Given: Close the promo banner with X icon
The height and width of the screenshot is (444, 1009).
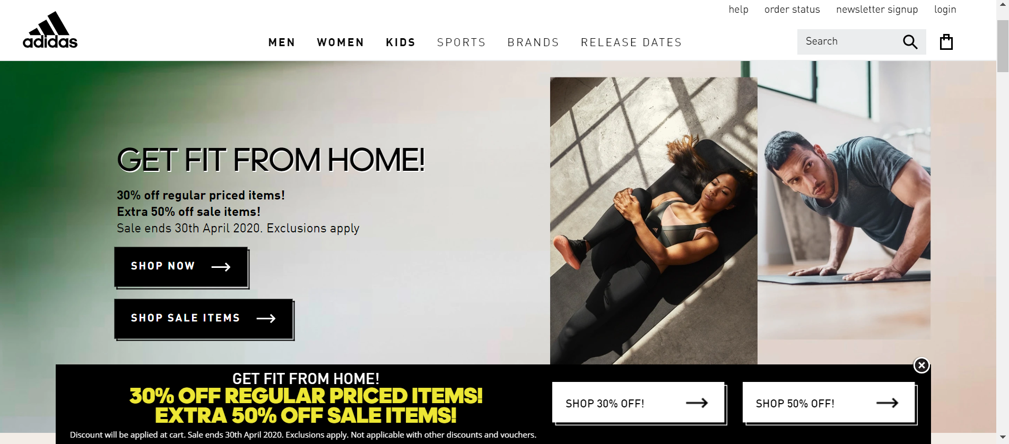Looking at the screenshot, I should 921,365.
